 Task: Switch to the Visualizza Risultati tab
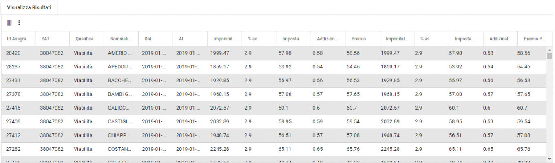(x=29, y=8)
